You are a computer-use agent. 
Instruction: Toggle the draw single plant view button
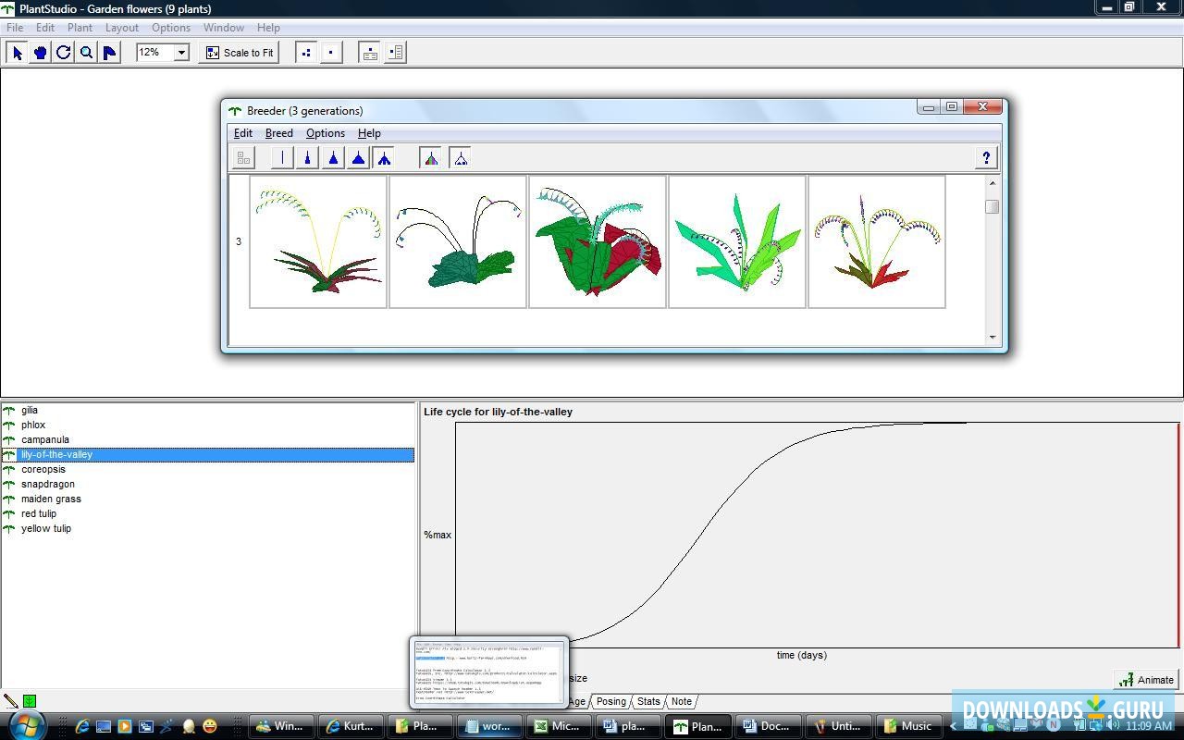click(x=331, y=53)
